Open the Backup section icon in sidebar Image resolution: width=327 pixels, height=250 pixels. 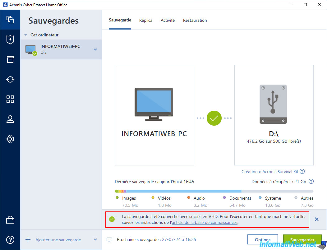click(10, 20)
